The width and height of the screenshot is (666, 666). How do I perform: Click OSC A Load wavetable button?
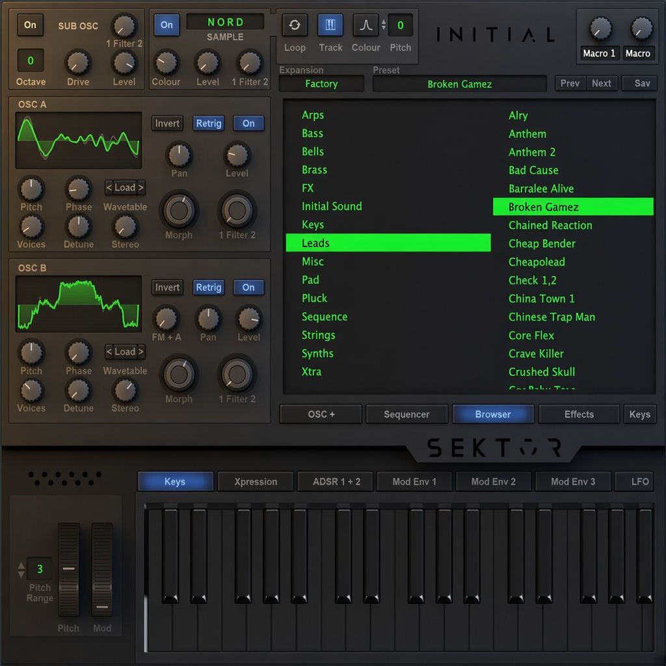[x=125, y=187]
